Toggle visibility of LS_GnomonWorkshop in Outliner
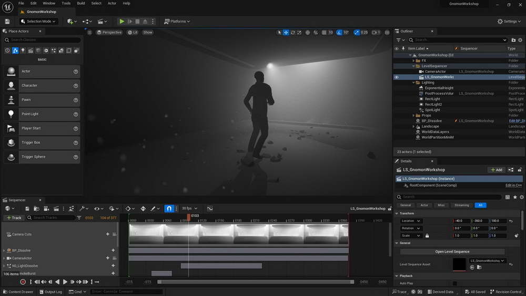The height and width of the screenshot is (296, 526). (x=397, y=77)
